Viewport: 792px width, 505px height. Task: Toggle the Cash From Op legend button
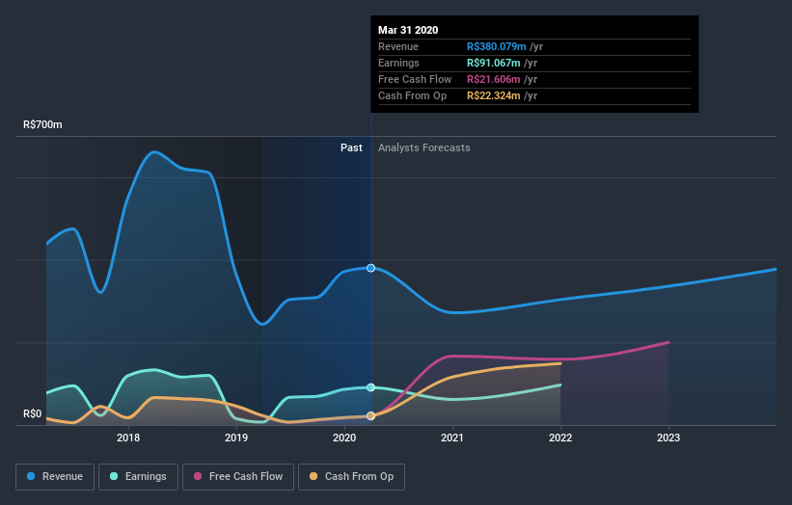351,477
